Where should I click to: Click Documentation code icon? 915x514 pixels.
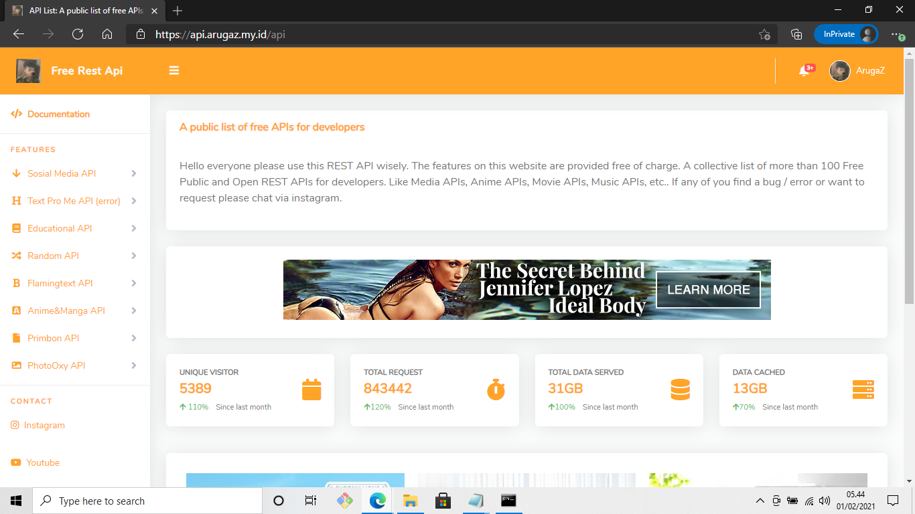click(x=17, y=114)
